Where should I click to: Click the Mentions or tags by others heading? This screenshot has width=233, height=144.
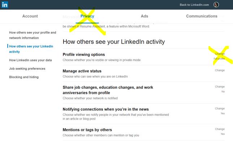[87, 130]
